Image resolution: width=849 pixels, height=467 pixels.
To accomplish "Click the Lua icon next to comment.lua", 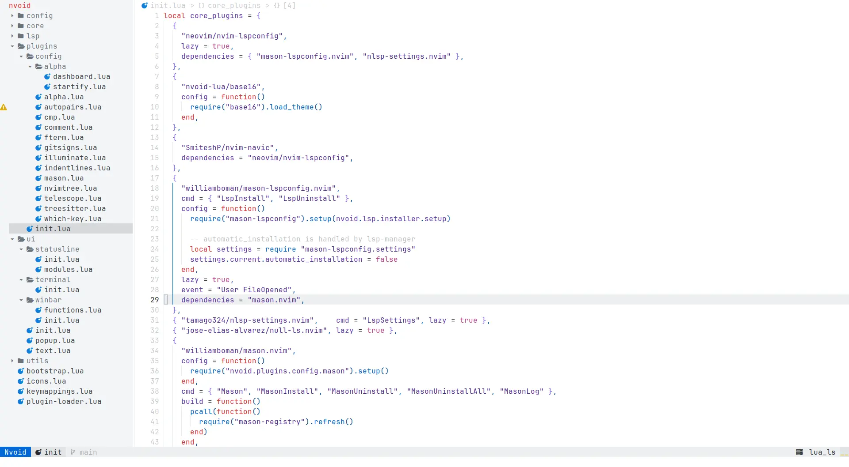I will click(x=38, y=128).
